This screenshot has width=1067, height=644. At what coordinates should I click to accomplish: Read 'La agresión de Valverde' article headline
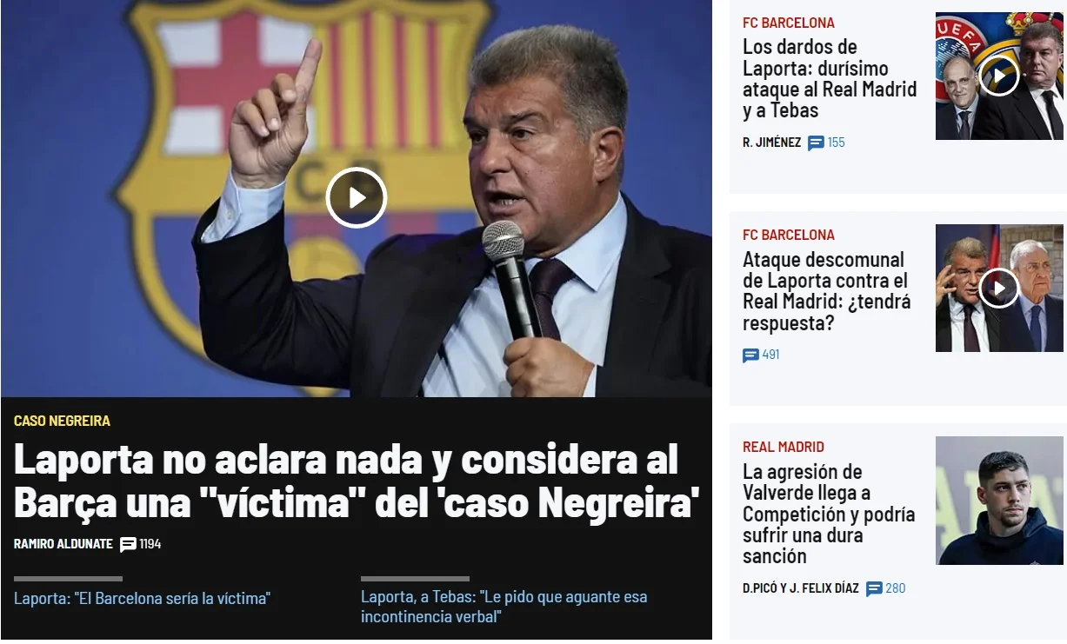pyautogui.click(x=829, y=514)
